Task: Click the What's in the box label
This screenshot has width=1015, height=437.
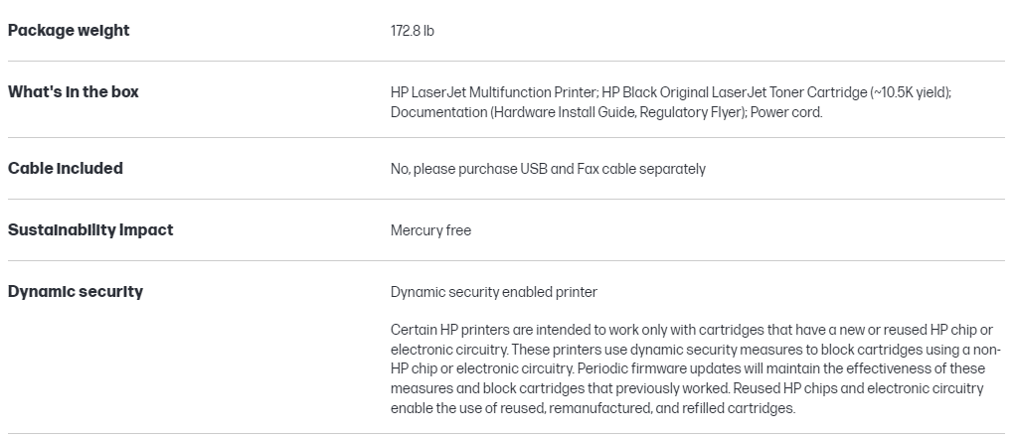Action: click(74, 92)
